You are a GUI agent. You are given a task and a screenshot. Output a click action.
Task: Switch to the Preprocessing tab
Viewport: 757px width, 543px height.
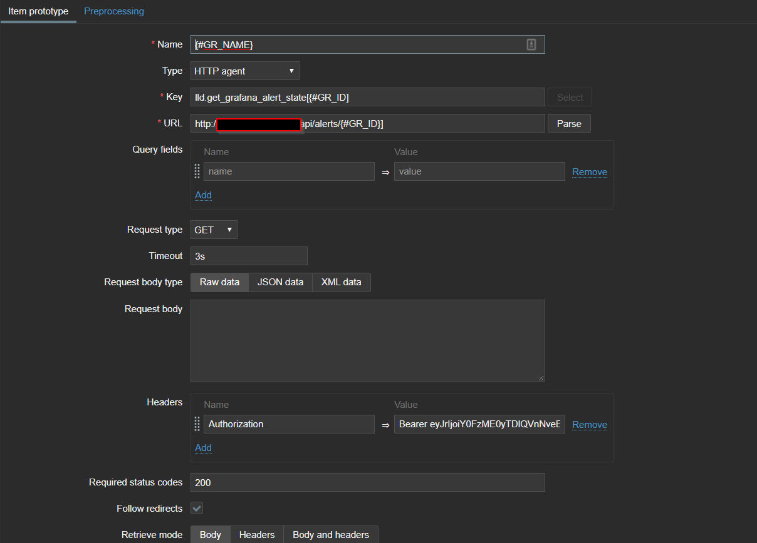point(114,11)
